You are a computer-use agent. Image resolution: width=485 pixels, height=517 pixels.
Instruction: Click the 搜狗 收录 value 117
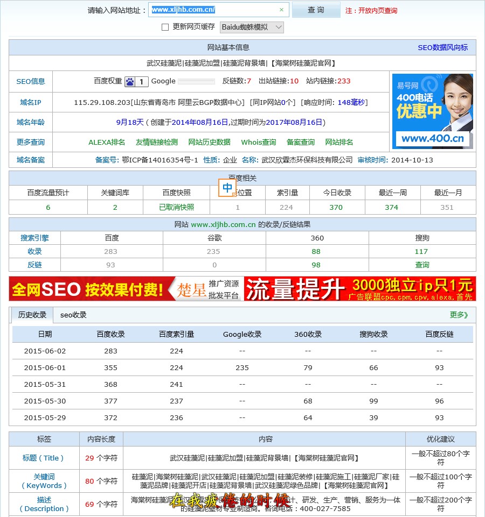tap(421, 252)
